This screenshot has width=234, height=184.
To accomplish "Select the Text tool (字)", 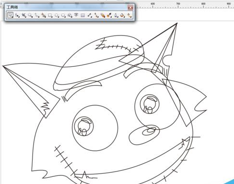I will tap(76, 15).
